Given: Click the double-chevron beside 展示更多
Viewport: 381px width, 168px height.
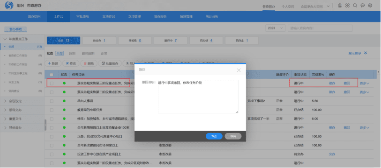Looking at the screenshot, I should (x=365, y=53).
